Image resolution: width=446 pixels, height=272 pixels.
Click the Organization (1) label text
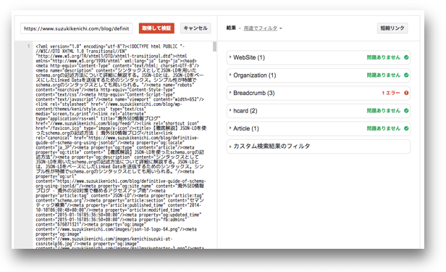tap(255, 75)
